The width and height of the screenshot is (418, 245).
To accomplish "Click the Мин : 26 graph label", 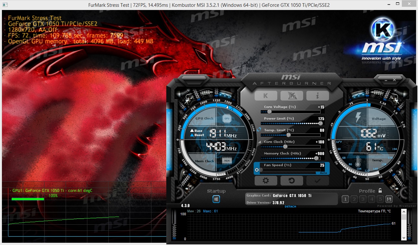I will coord(194,211).
